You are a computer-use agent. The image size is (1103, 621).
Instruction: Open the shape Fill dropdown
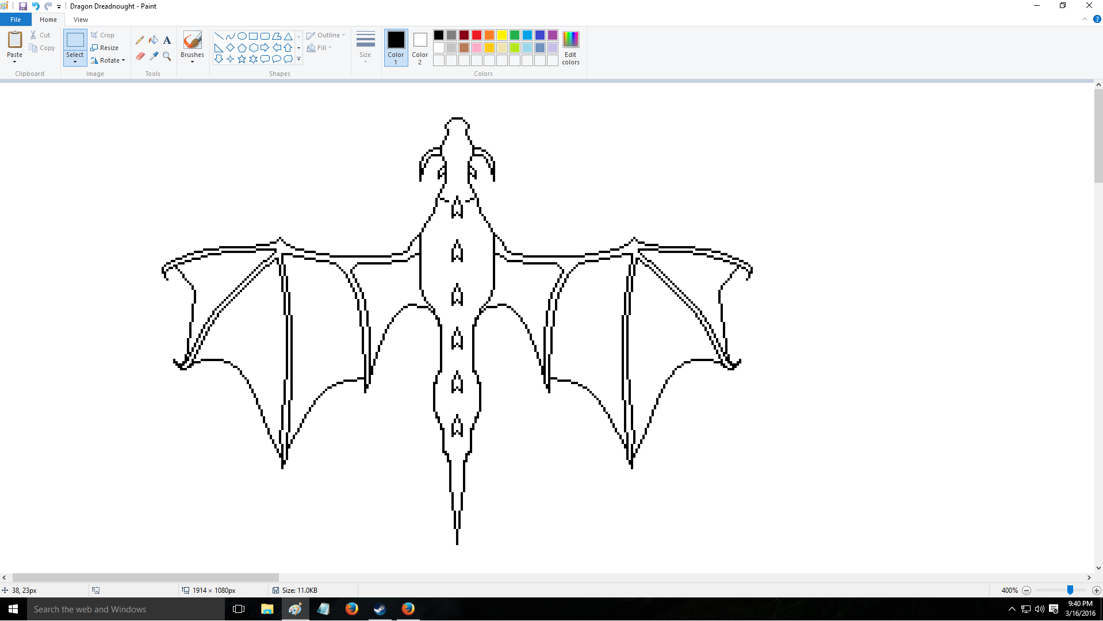319,48
